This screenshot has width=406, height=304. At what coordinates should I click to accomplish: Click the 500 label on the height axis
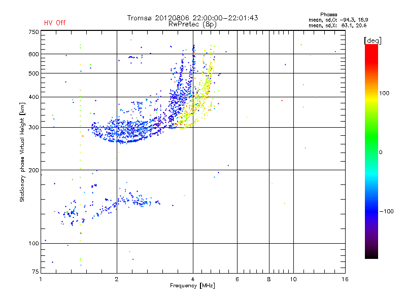(x=33, y=73)
